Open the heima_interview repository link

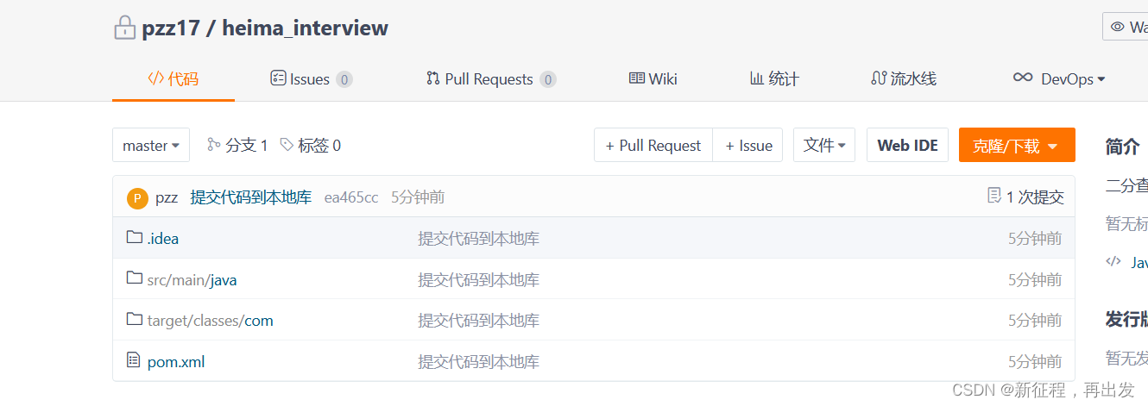tap(305, 28)
